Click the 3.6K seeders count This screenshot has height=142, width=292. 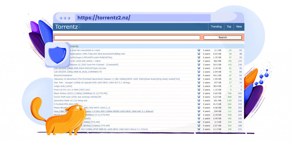tap(229, 100)
